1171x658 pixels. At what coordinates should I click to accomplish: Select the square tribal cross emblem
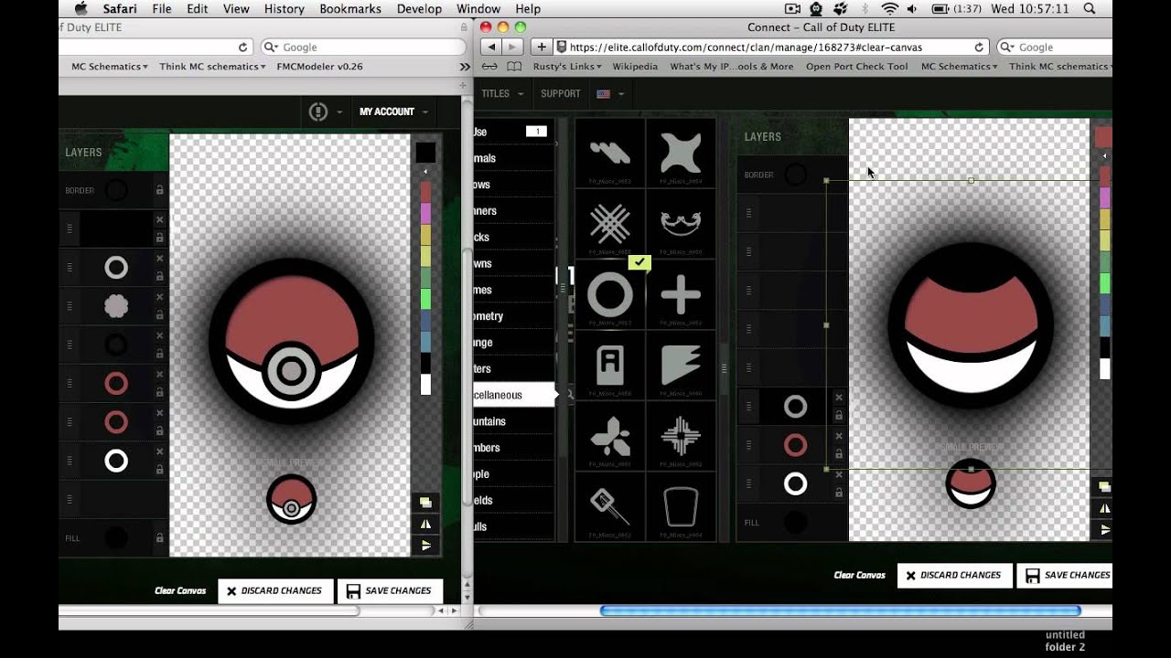(x=681, y=435)
